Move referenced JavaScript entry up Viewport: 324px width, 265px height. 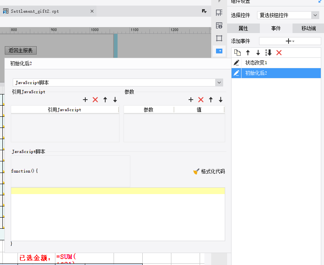tap(105, 100)
